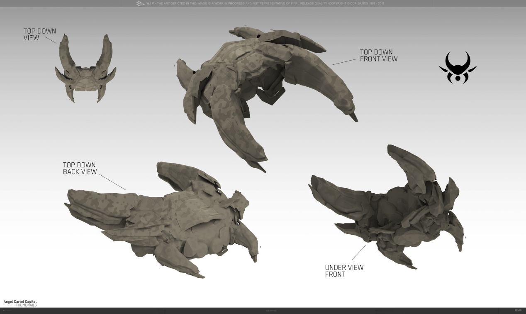The height and width of the screenshot is (314, 526).
Task: Click the "Angel Cartel Capital" title text
Action: coord(20,302)
